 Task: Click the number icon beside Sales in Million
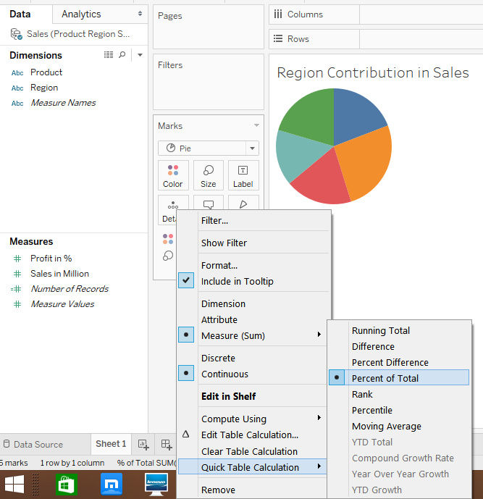pyautogui.click(x=17, y=274)
